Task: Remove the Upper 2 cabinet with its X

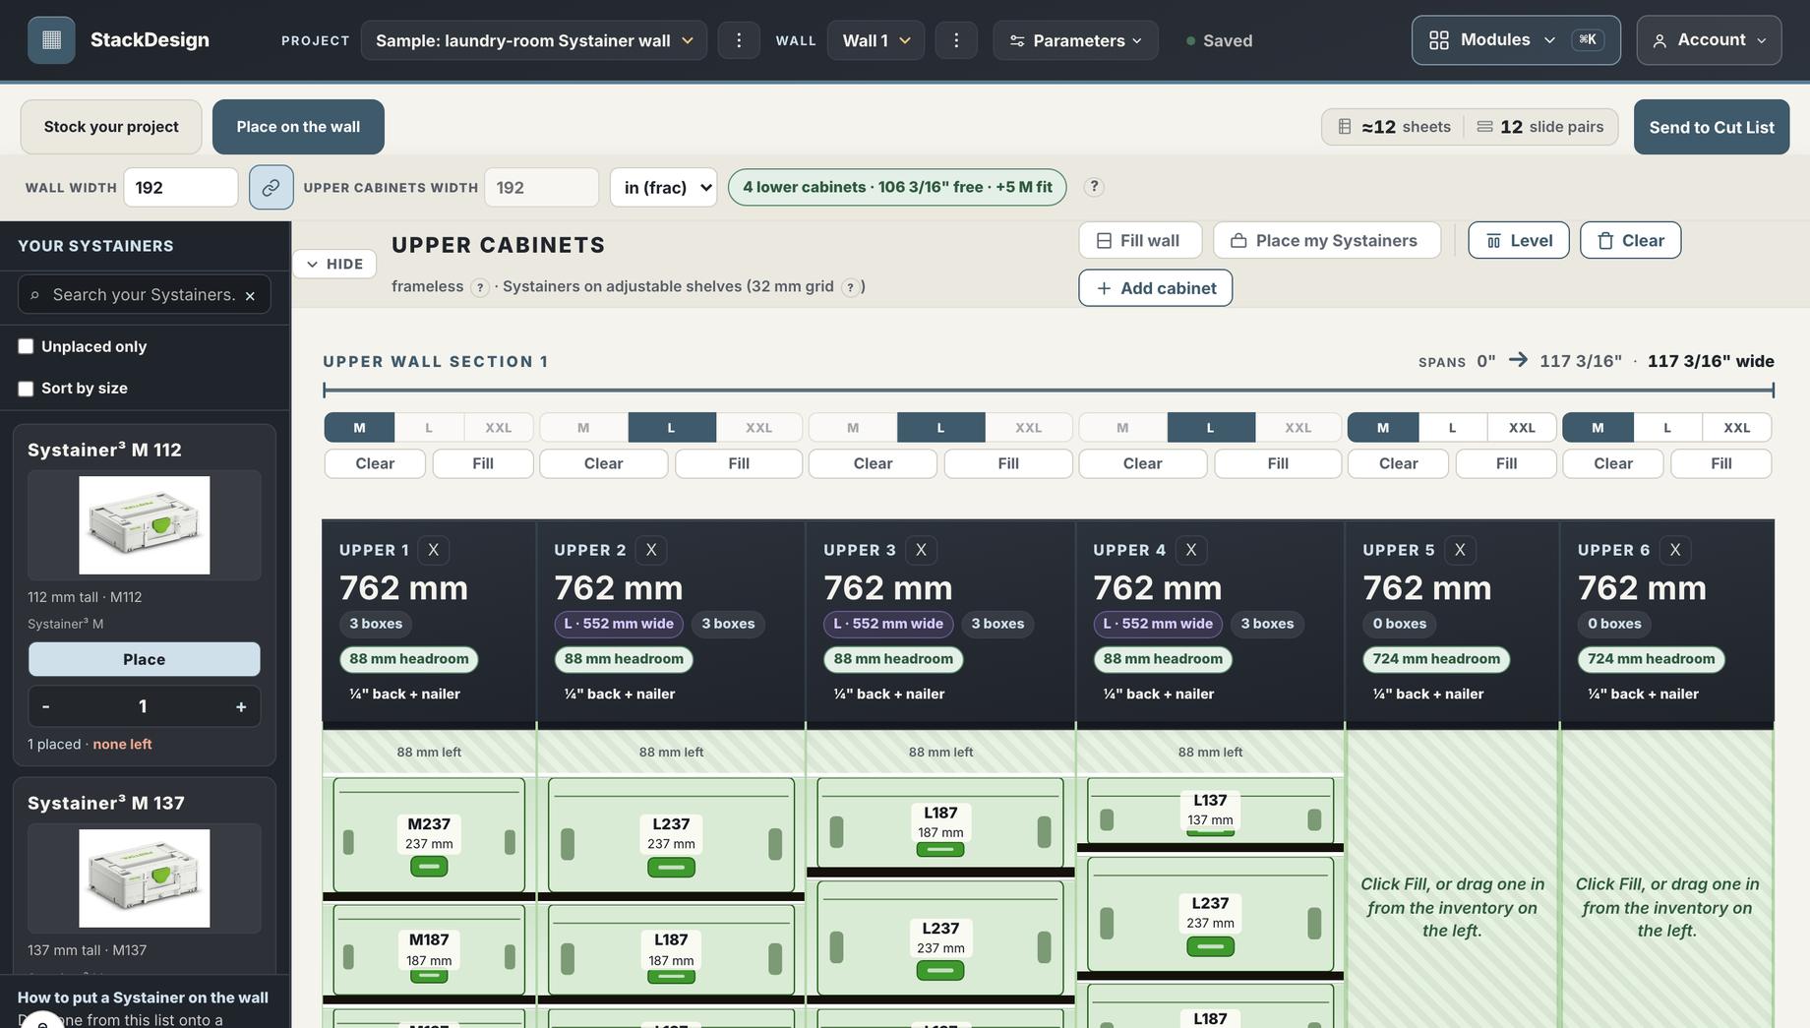Action: coord(650,550)
